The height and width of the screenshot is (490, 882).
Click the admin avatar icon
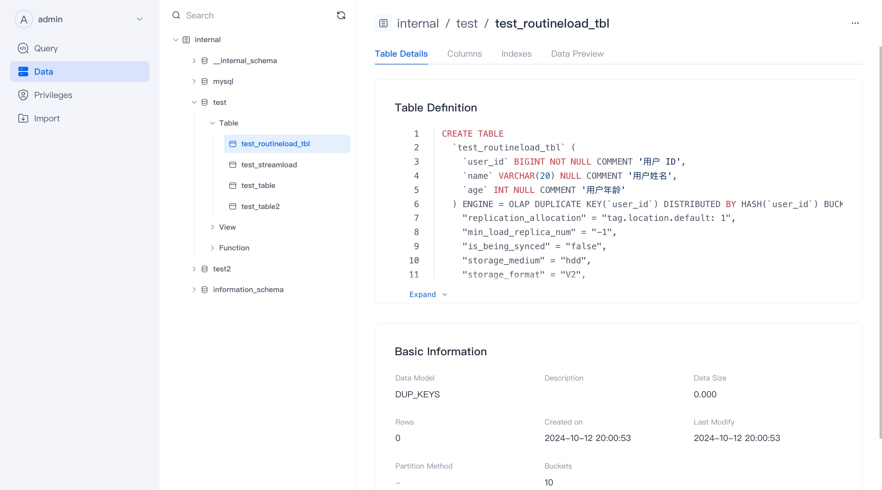24,19
